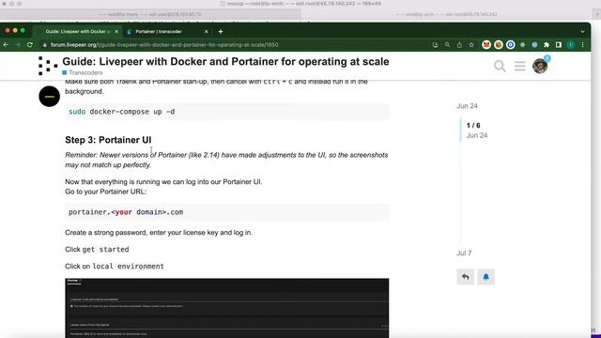Click the browser back arrow
Screen dimensions: 601x338
6,45
